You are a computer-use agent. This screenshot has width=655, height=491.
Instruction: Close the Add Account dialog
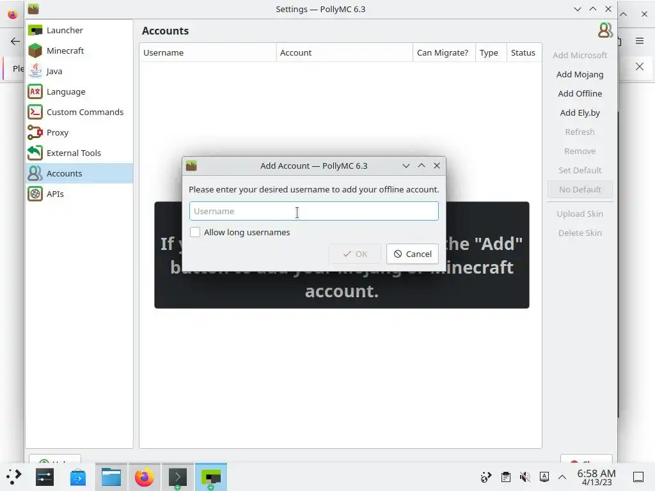point(436,166)
